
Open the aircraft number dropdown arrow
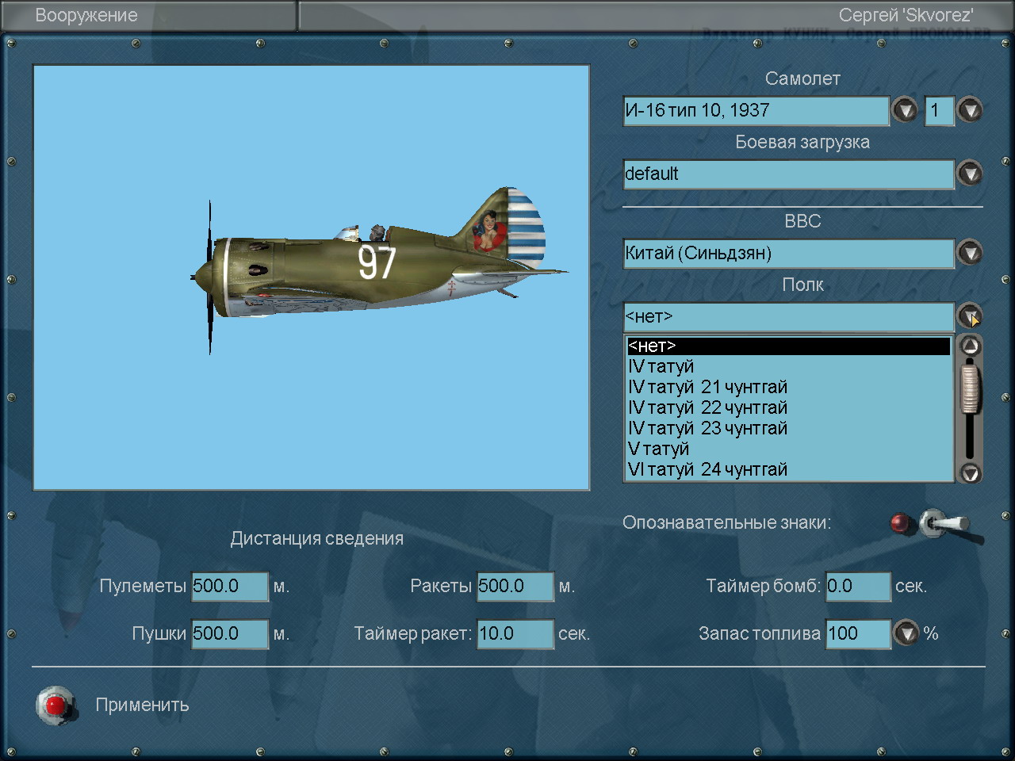point(970,110)
